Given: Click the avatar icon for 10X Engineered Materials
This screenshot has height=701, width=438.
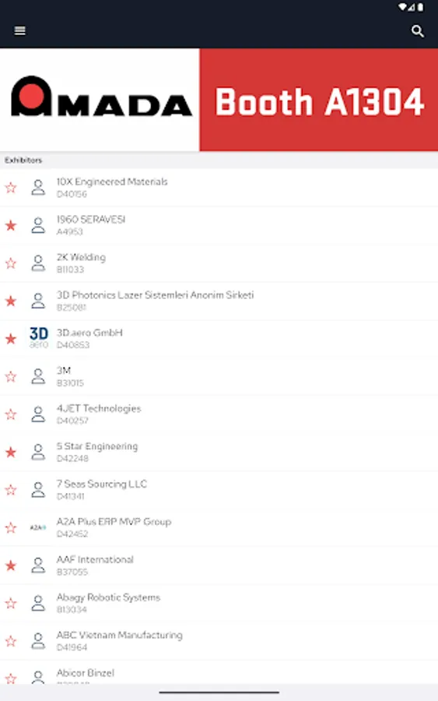Looking at the screenshot, I should (38, 188).
